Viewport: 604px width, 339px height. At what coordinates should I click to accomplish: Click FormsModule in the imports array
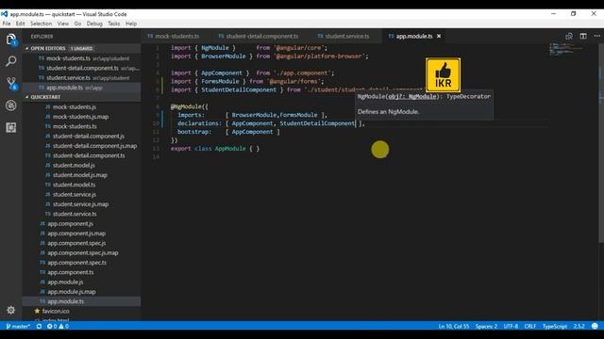(x=298, y=115)
